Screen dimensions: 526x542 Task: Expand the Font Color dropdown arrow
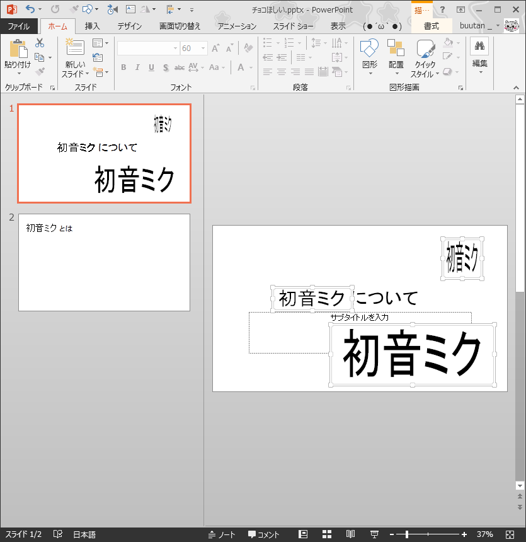[x=251, y=68]
